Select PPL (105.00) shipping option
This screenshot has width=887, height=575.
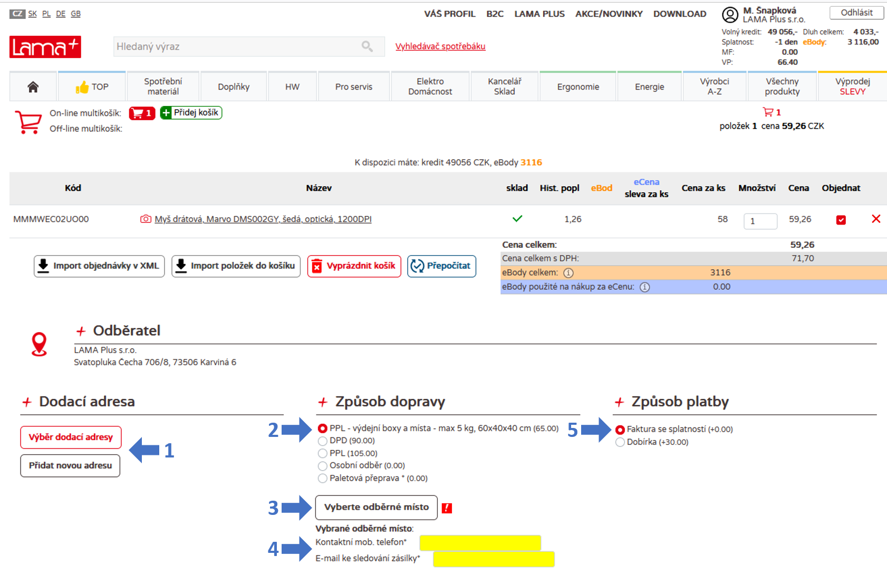tap(323, 453)
